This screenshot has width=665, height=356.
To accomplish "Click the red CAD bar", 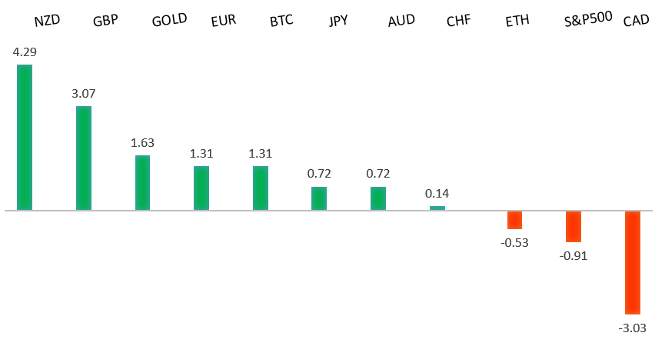I will [633, 262].
